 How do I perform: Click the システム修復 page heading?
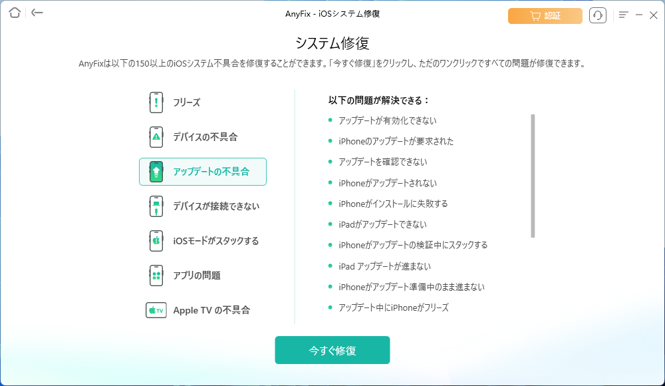(332, 43)
